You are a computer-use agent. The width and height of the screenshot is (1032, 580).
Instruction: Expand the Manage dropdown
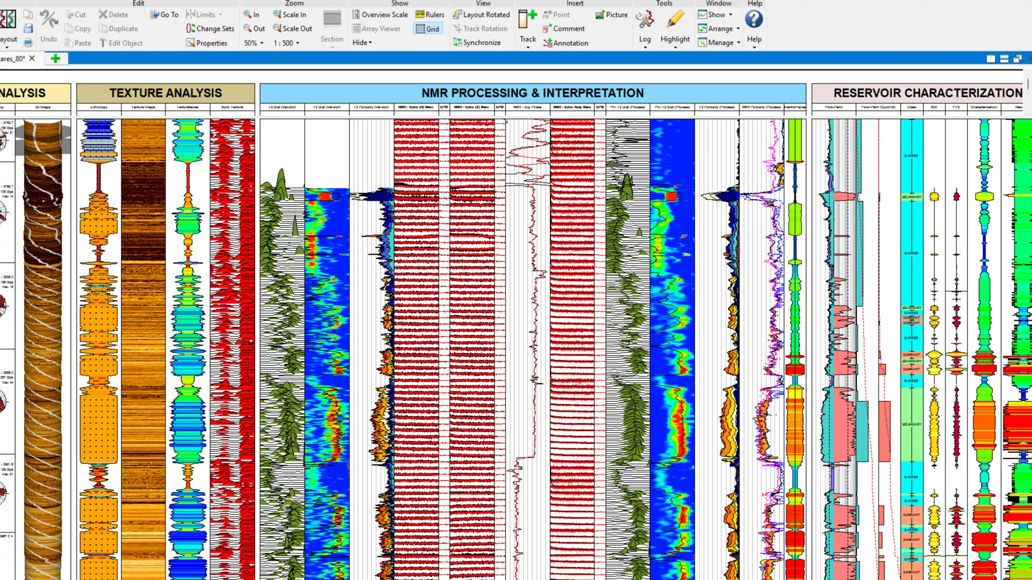[720, 42]
